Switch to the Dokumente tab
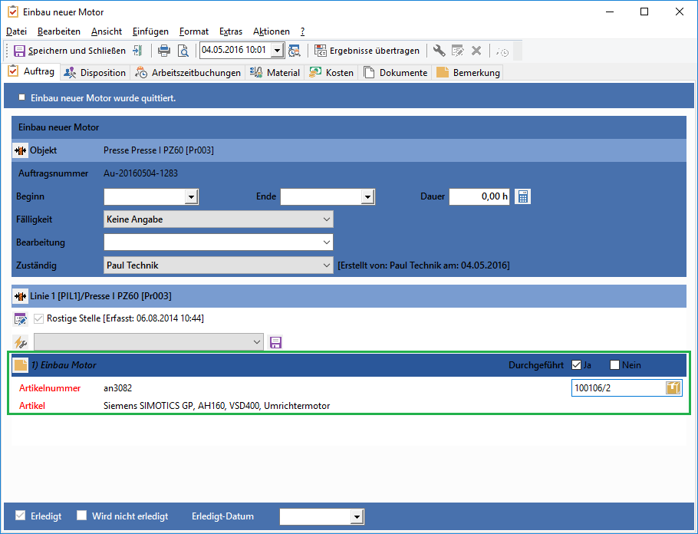This screenshot has width=698, height=534. point(395,73)
